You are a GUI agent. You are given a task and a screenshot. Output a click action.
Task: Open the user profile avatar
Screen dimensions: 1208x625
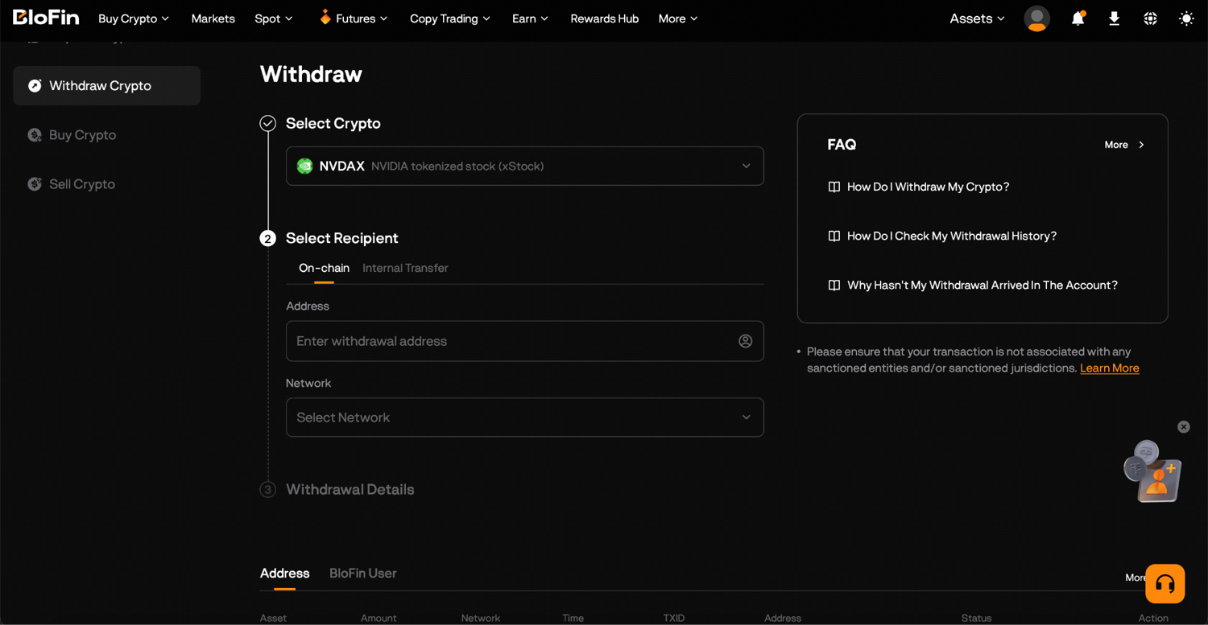pyautogui.click(x=1036, y=19)
